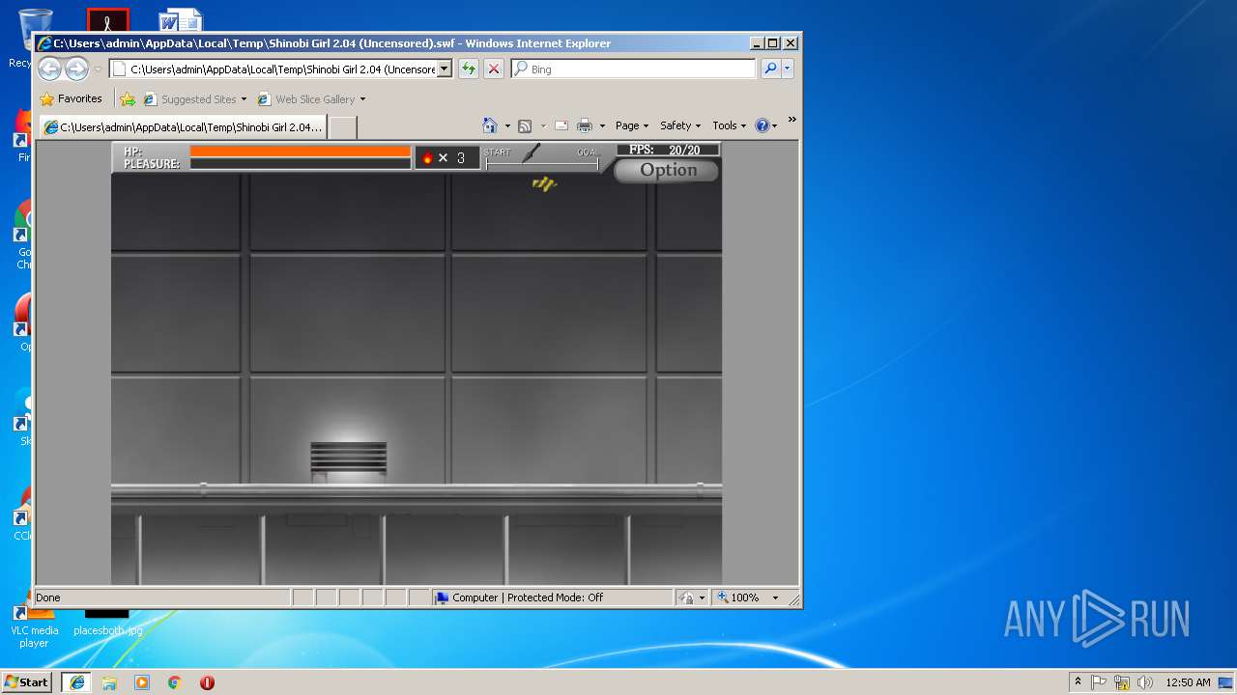Open the recent pages dropdown arrow

(x=98, y=69)
